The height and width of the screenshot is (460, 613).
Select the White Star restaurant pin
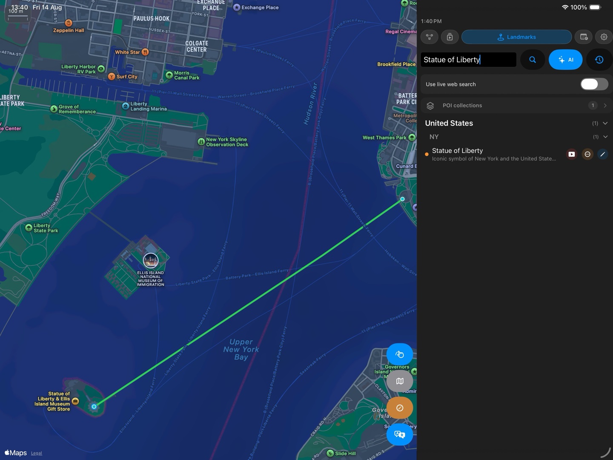tap(145, 52)
